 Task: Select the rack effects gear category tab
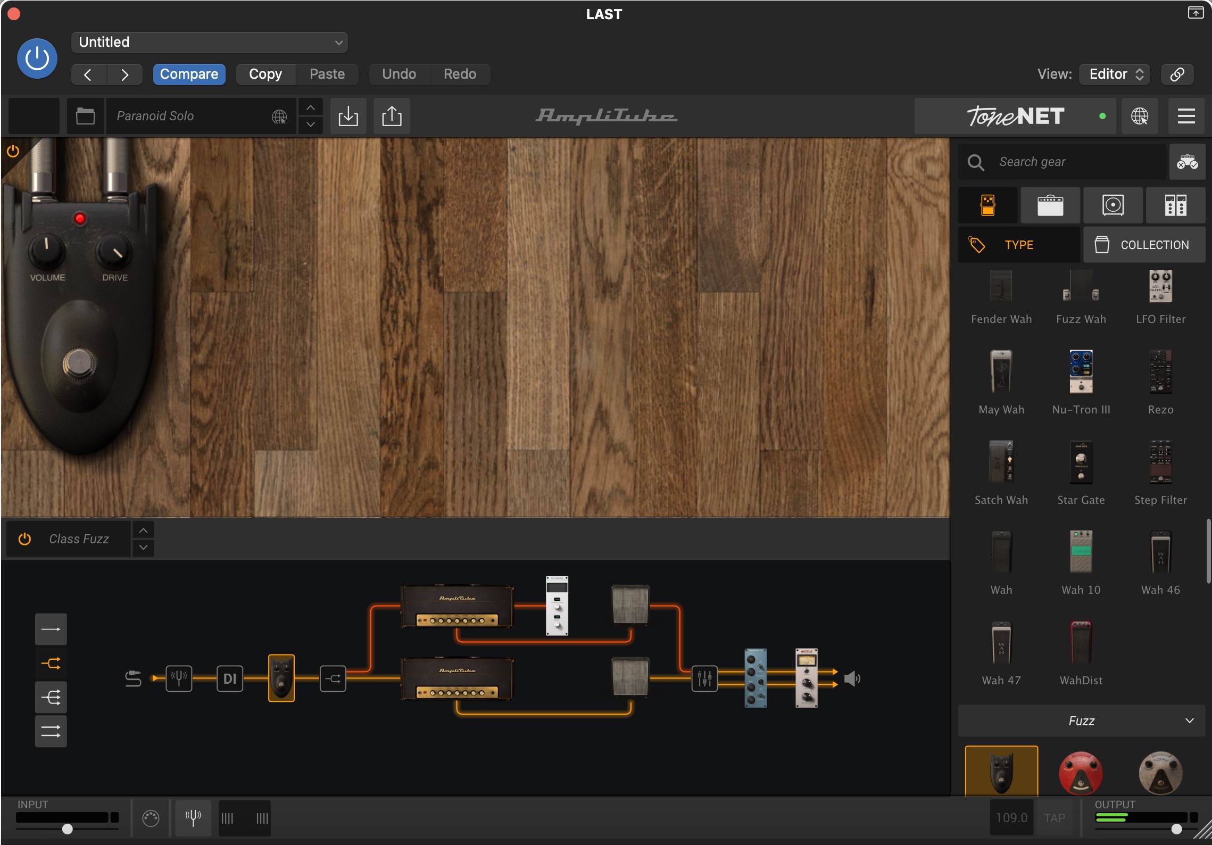[x=1176, y=205]
